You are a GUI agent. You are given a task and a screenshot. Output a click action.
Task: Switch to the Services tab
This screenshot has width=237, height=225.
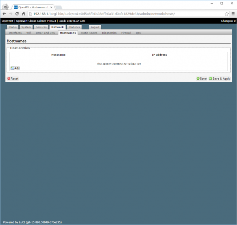[x=41, y=27]
